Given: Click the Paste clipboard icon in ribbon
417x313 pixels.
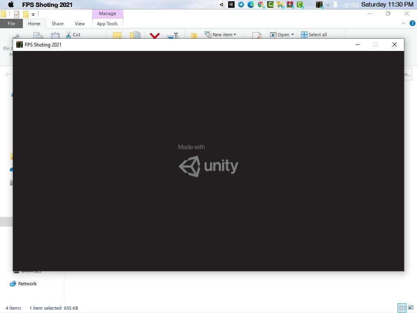Looking at the screenshot, I should coord(55,35).
